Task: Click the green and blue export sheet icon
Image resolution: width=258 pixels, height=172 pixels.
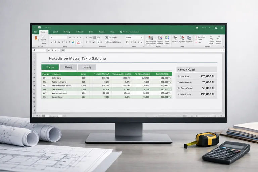Action: 167,38
